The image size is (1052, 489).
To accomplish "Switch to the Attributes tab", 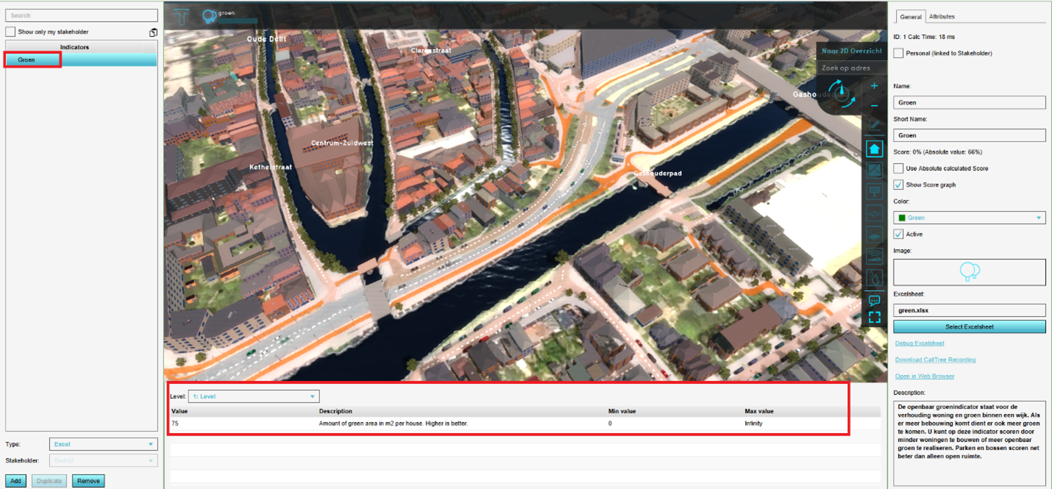I will pos(942,16).
